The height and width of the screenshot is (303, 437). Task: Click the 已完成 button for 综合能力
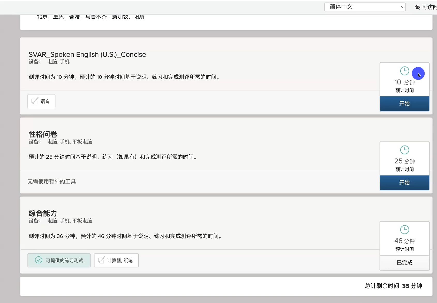pos(404,263)
